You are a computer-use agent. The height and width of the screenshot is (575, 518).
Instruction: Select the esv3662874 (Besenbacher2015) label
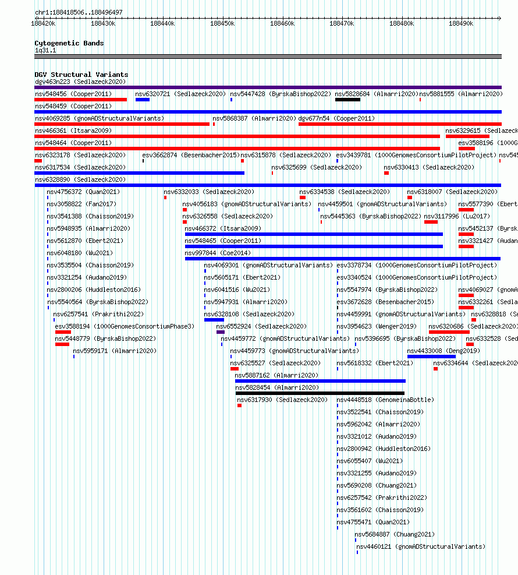(x=191, y=155)
